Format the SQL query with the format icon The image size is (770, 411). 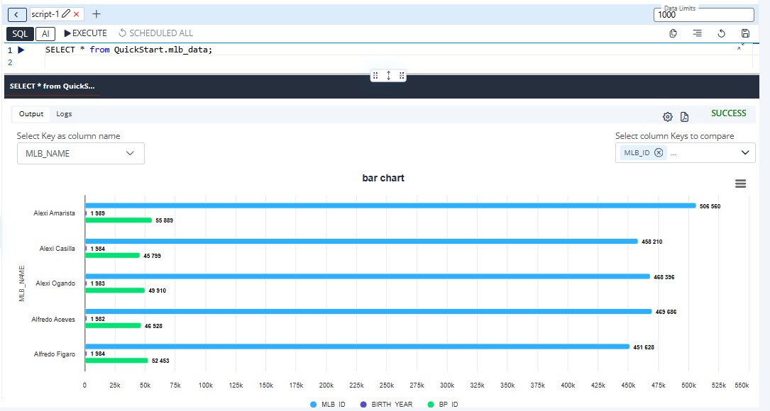click(697, 33)
